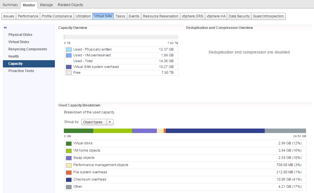This screenshot has width=314, height=193.
Task: Select the Monitor tab
Action: (x=29, y=5)
